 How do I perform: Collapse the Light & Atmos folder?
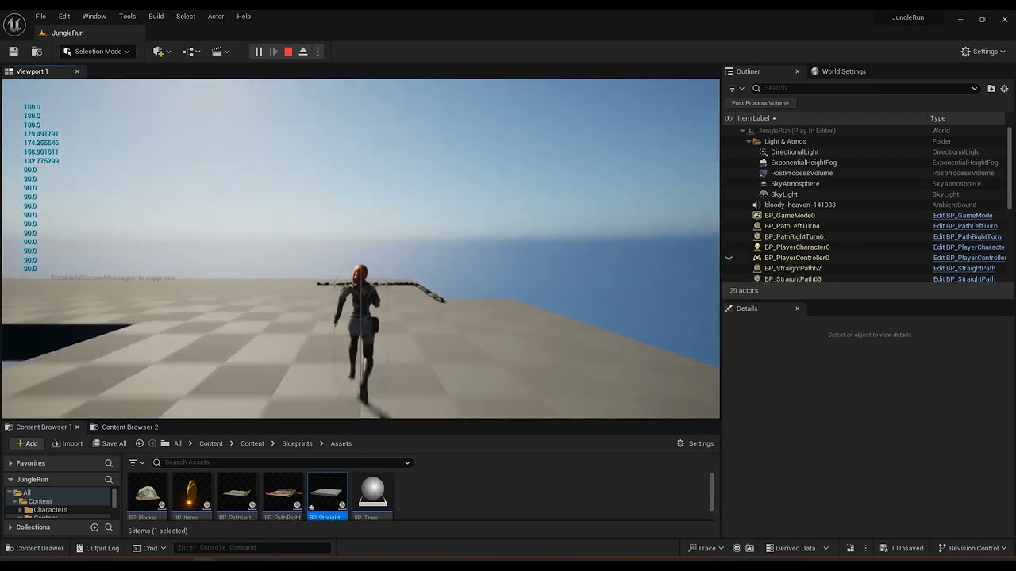coord(749,141)
